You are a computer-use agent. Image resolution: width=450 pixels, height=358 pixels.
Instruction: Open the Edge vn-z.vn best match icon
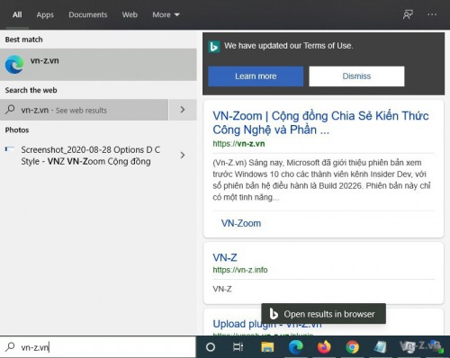[14, 65]
